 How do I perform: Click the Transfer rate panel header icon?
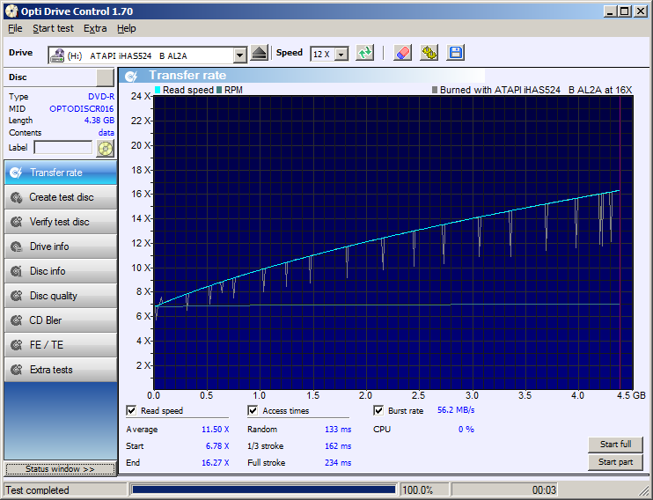click(131, 77)
